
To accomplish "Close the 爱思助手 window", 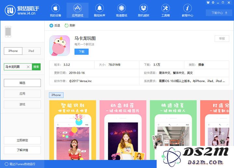I will (x=229, y=3).
